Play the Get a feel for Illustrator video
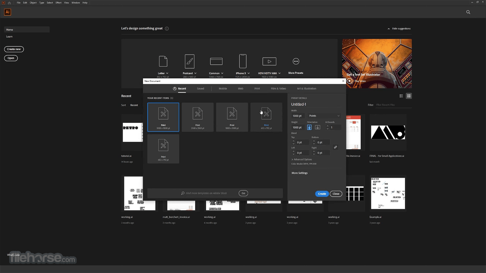Image resolution: width=486 pixels, height=273 pixels. pos(349,81)
